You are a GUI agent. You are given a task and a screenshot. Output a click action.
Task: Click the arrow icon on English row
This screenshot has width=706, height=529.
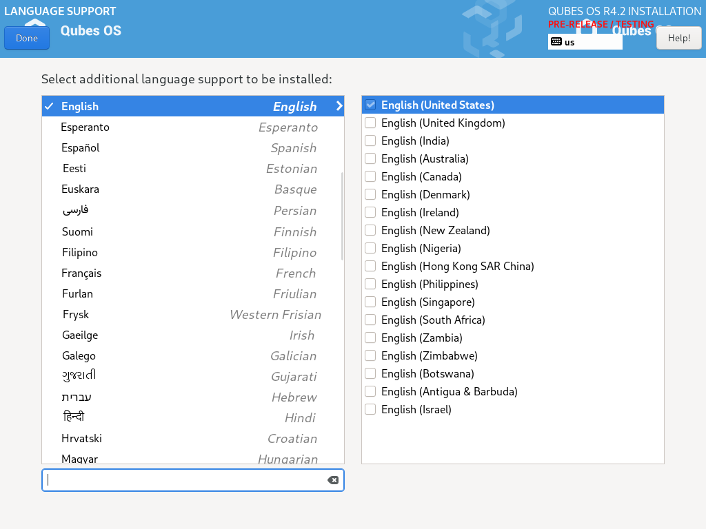click(339, 106)
